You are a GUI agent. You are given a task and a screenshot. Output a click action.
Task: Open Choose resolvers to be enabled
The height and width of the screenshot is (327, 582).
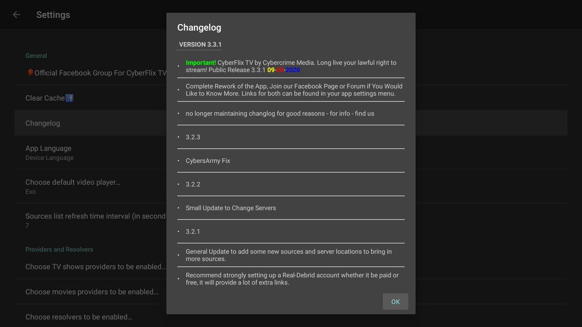291,317
